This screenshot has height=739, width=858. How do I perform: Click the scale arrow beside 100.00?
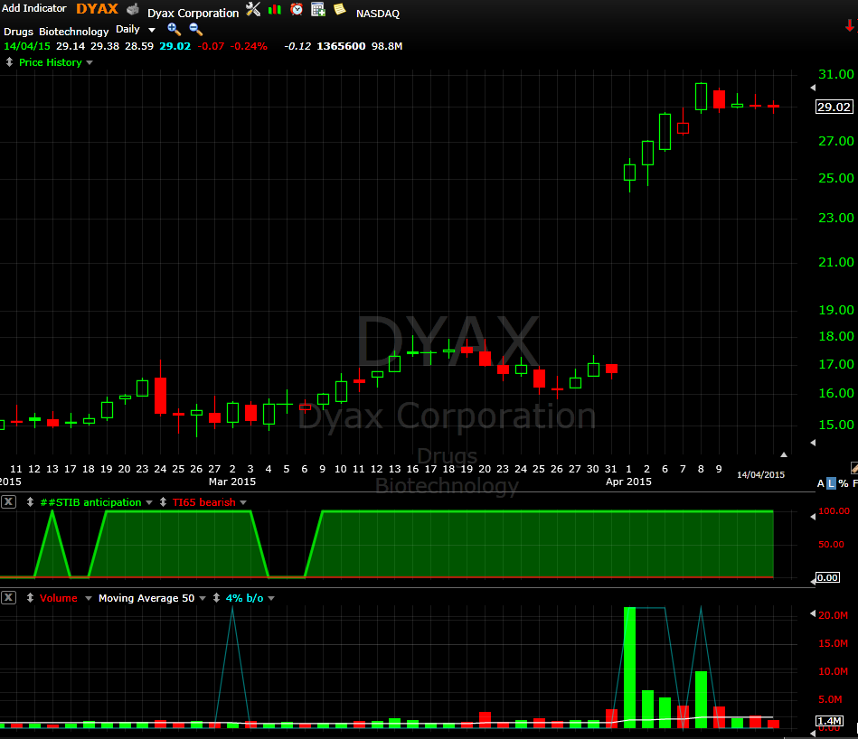(x=813, y=517)
